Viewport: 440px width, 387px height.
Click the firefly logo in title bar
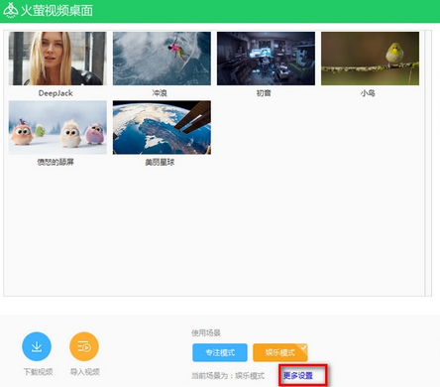10,10
